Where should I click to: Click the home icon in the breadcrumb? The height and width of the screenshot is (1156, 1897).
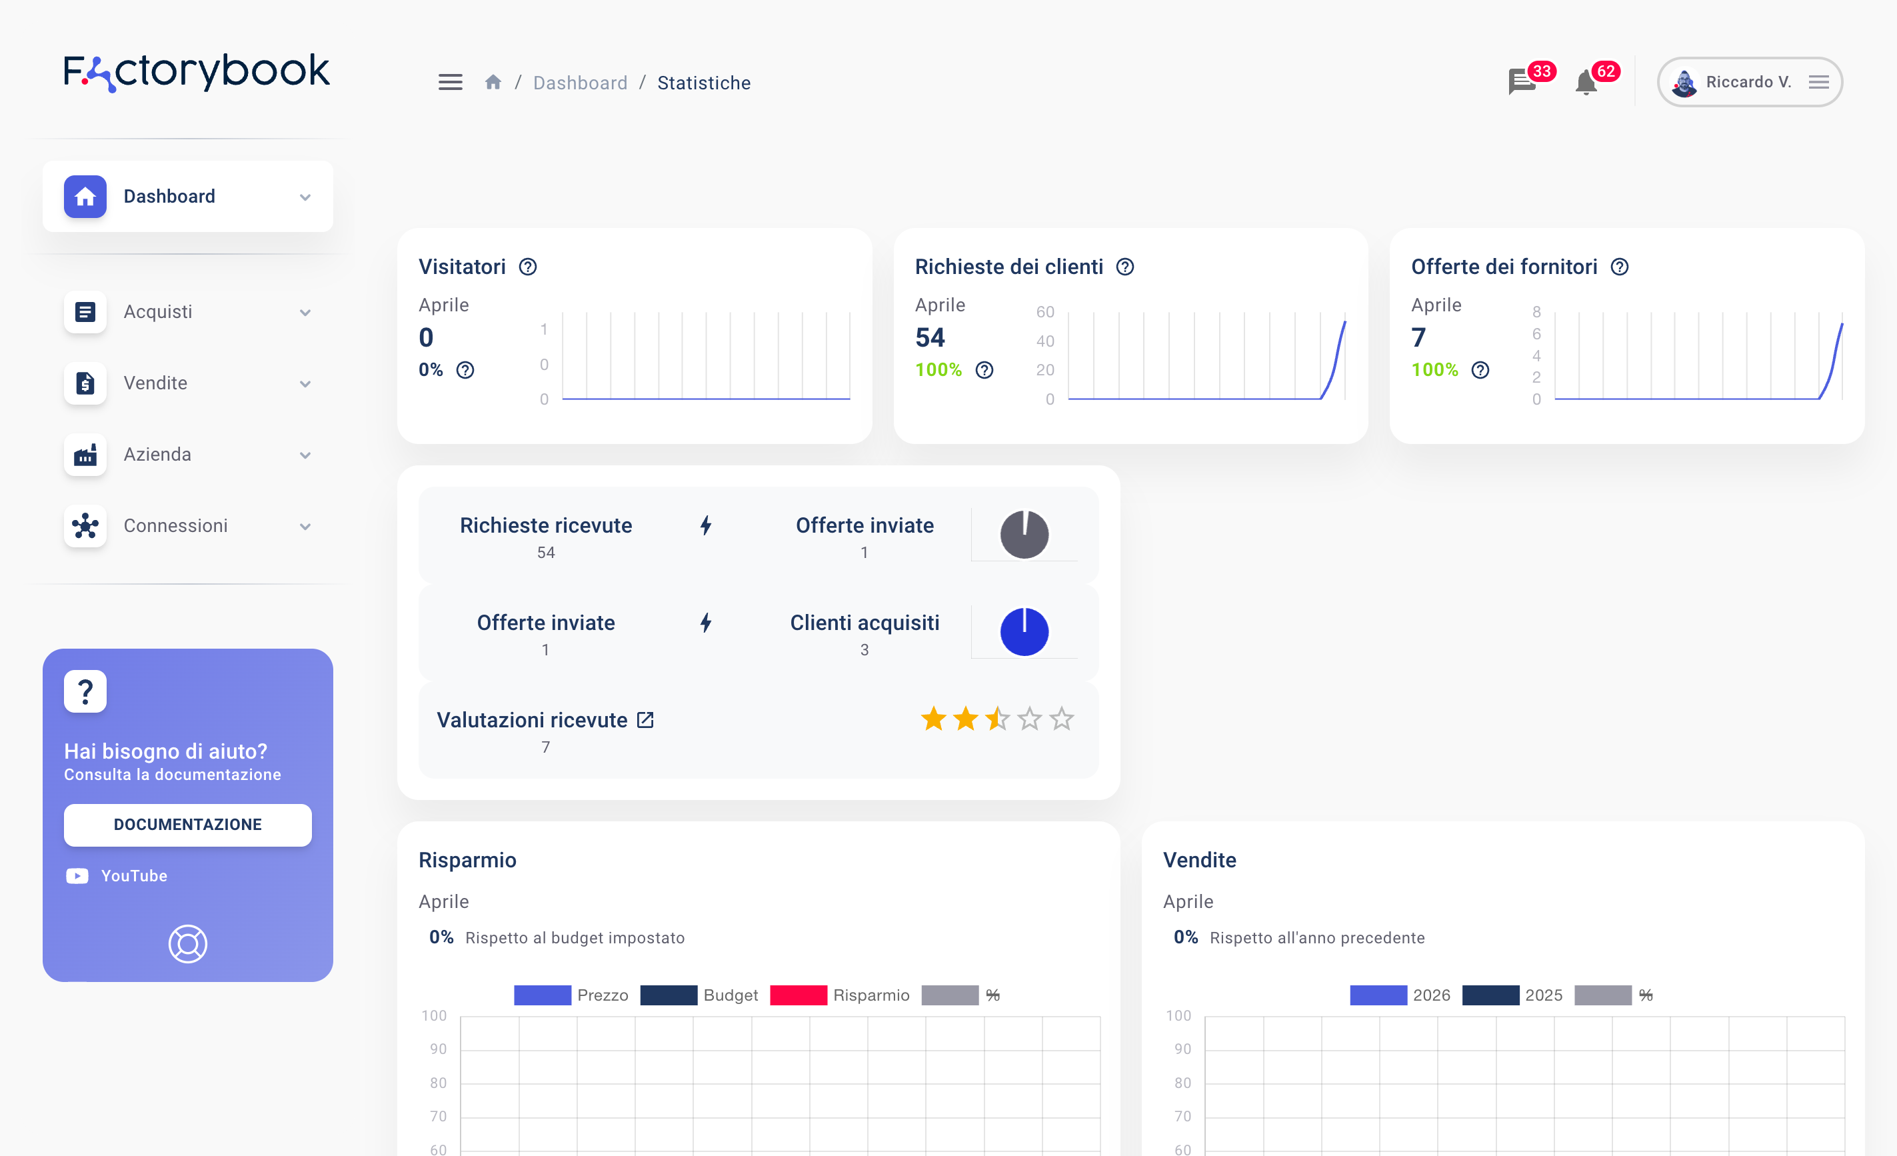(x=493, y=83)
